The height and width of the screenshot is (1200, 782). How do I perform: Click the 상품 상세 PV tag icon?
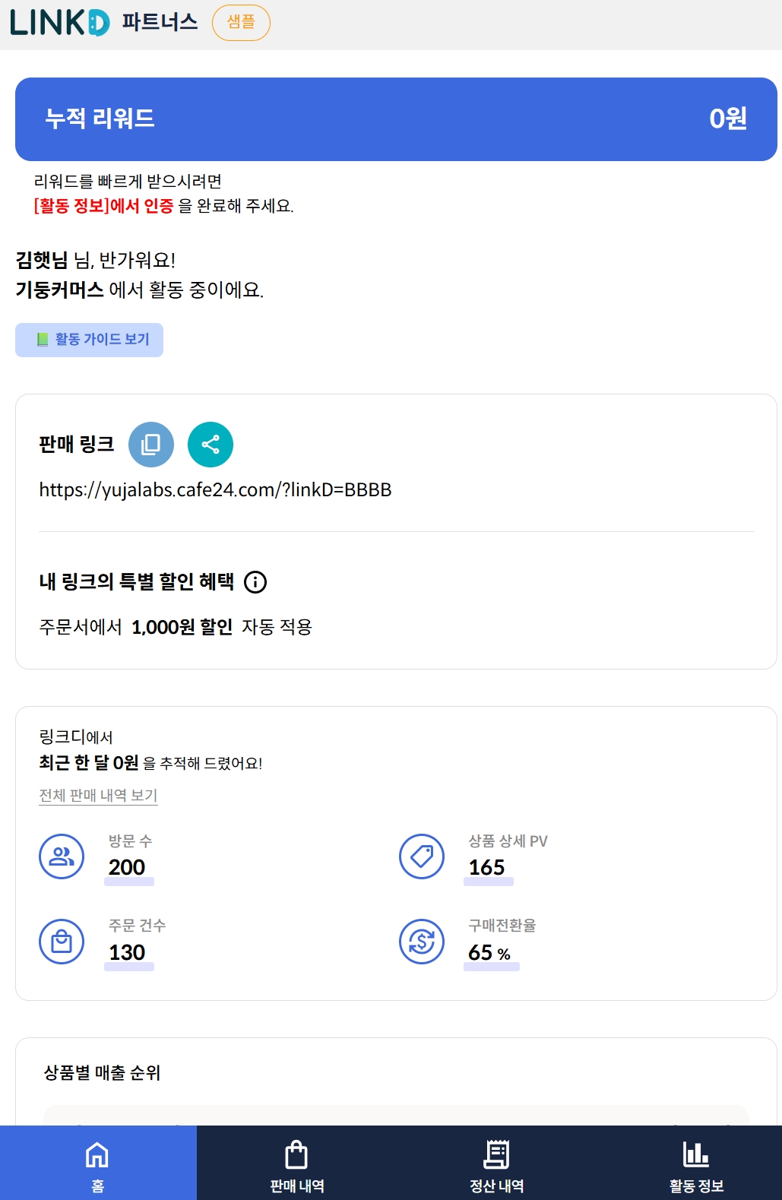[422, 856]
